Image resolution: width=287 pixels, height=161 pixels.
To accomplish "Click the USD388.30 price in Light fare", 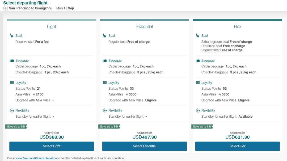I will tap(52, 137).
